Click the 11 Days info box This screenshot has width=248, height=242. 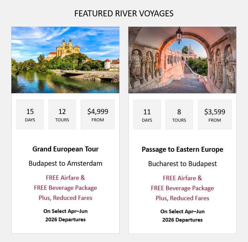tap(147, 115)
